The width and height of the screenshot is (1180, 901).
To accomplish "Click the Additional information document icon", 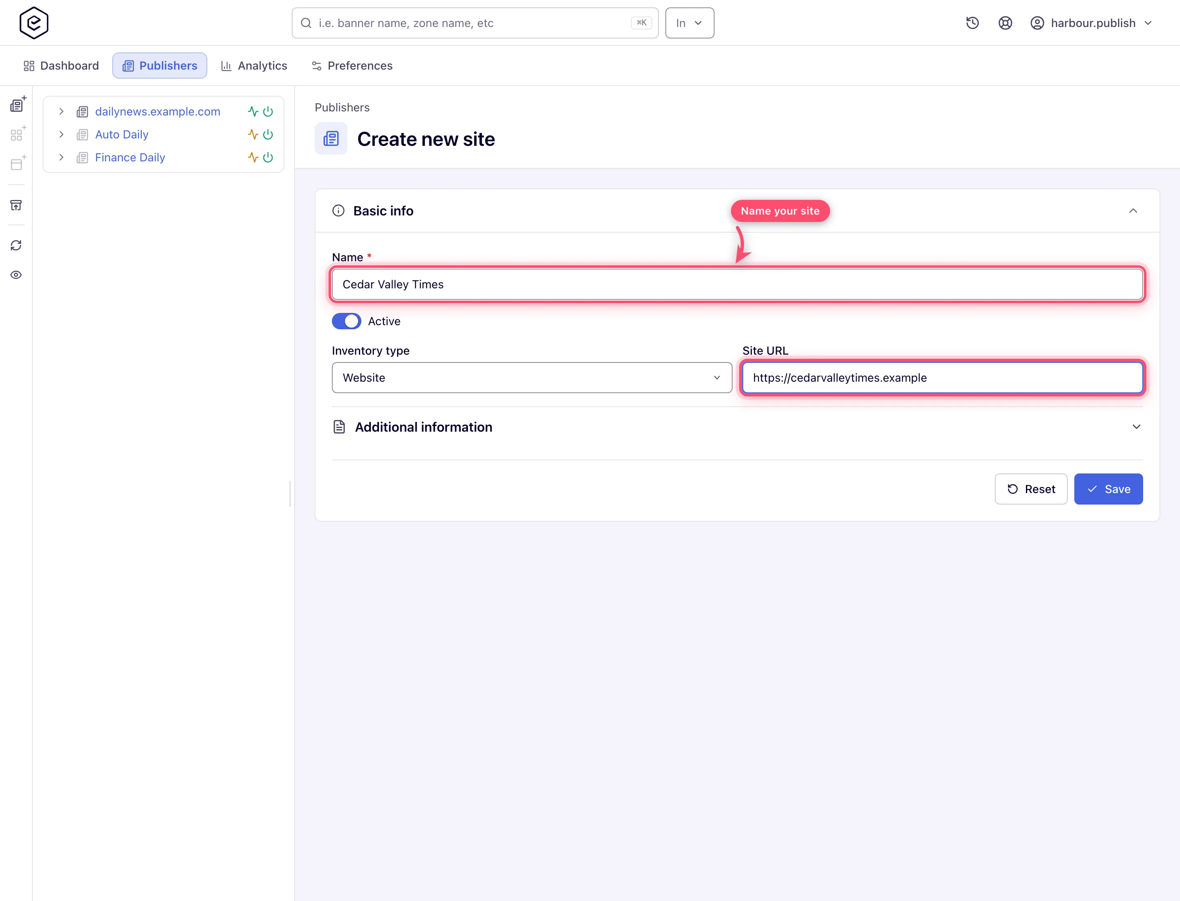I will pyautogui.click(x=339, y=427).
